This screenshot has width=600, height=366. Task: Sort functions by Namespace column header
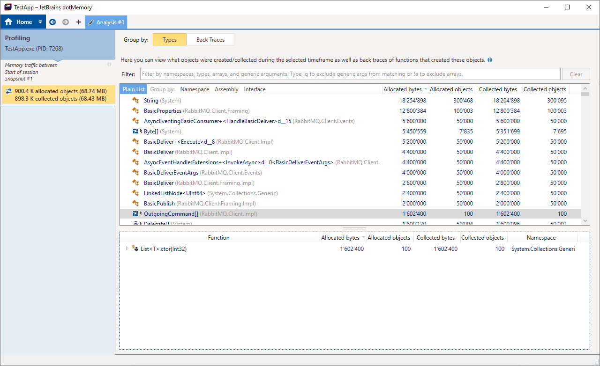pyautogui.click(x=542, y=238)
